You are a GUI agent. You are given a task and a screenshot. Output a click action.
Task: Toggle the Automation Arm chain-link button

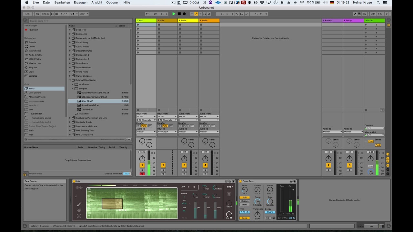click(x=196, y=14)
